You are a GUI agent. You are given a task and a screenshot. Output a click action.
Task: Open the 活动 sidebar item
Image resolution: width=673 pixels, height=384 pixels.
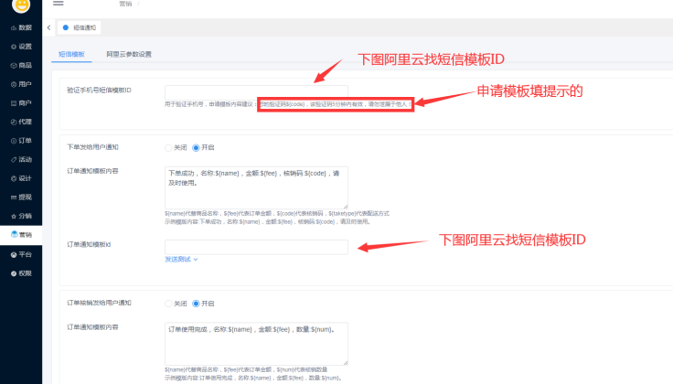(x=21, y=160)
